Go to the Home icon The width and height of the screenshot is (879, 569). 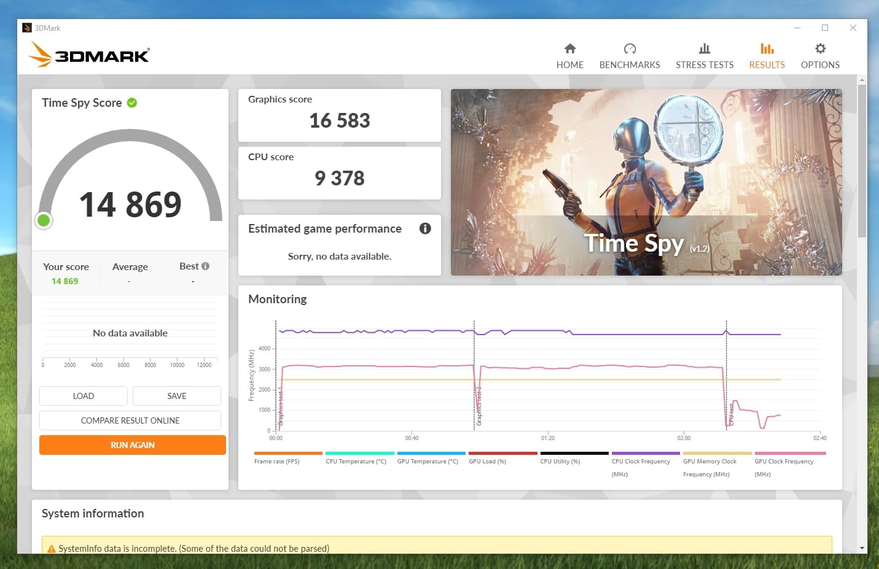(x=569, y=49)
